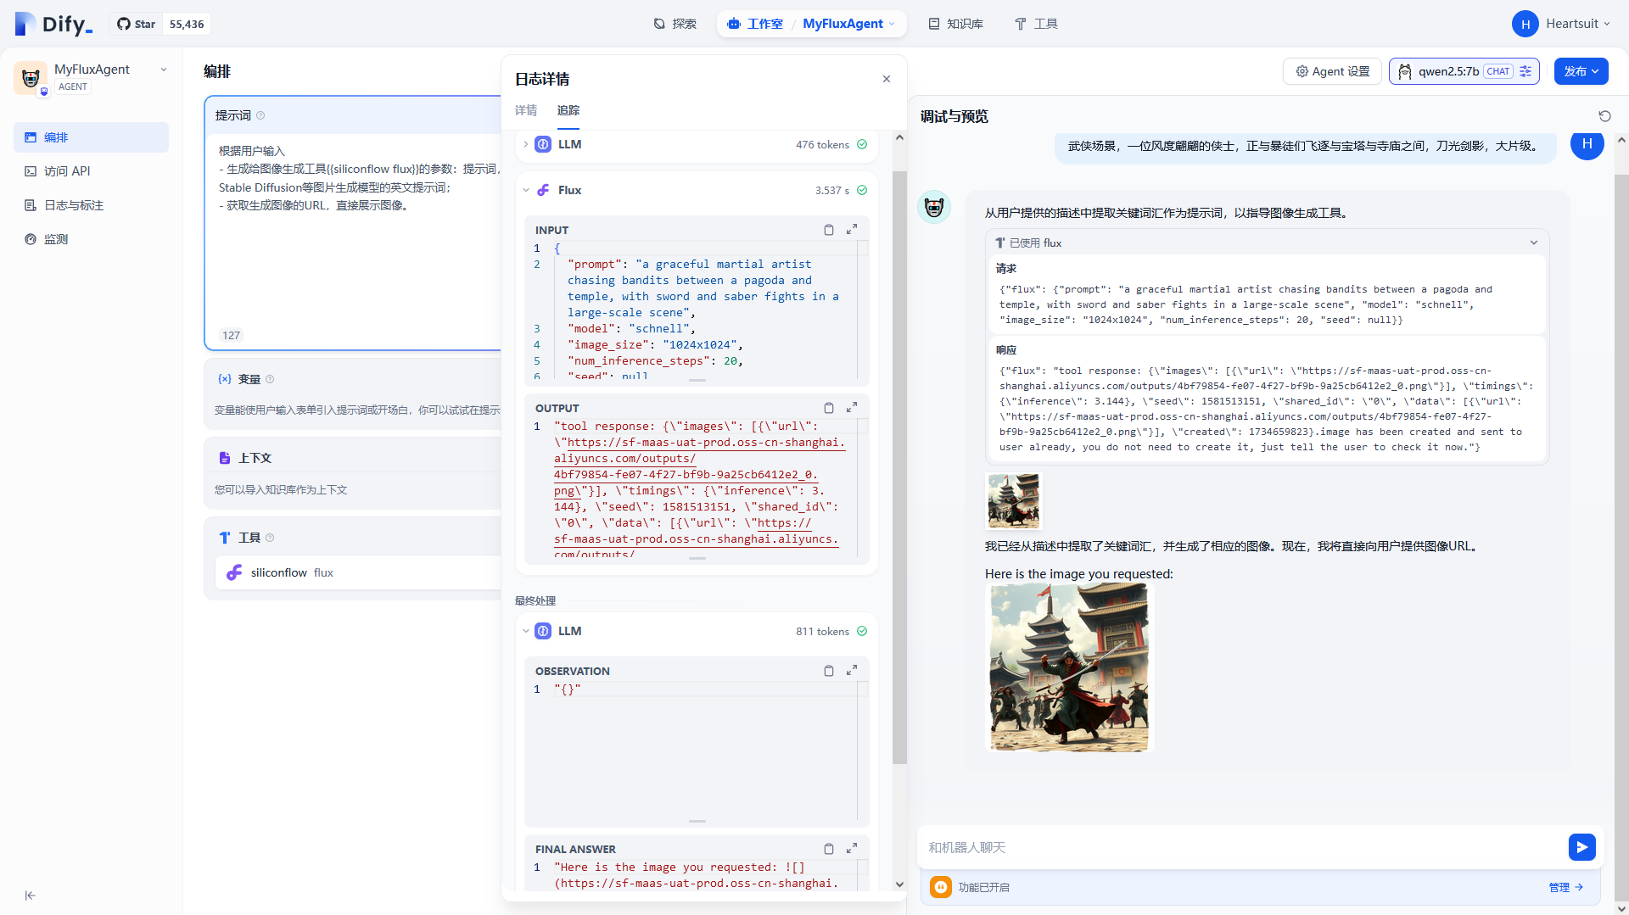The height and width of the screenshot is (915, 1629).
Task: Open the 工具 menu item
Action: tap(1036, 24)
